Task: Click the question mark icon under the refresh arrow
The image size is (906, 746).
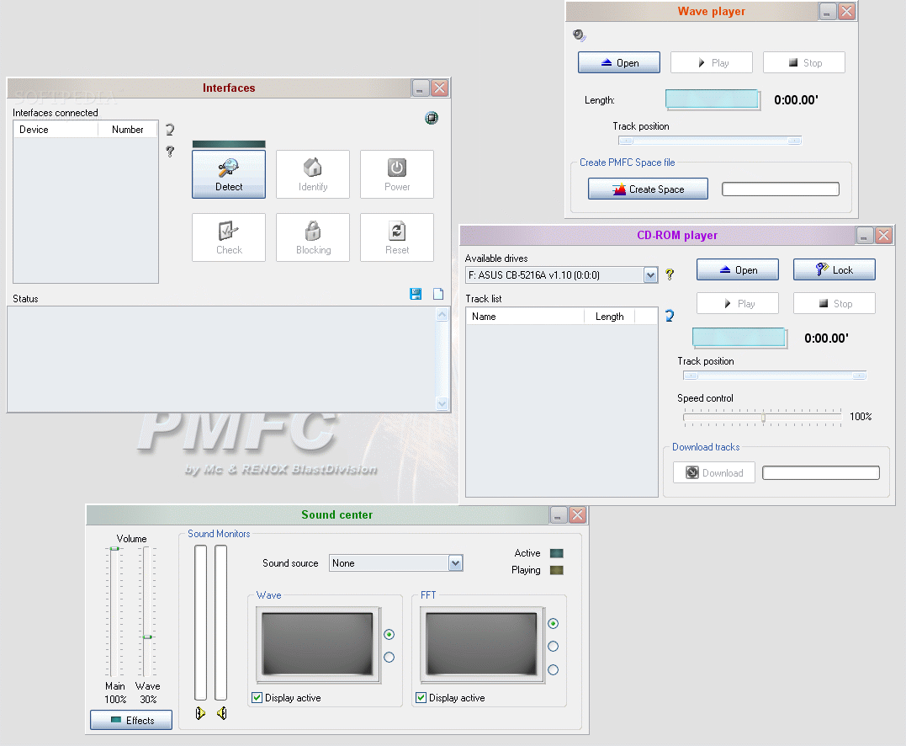Action: 170,152
